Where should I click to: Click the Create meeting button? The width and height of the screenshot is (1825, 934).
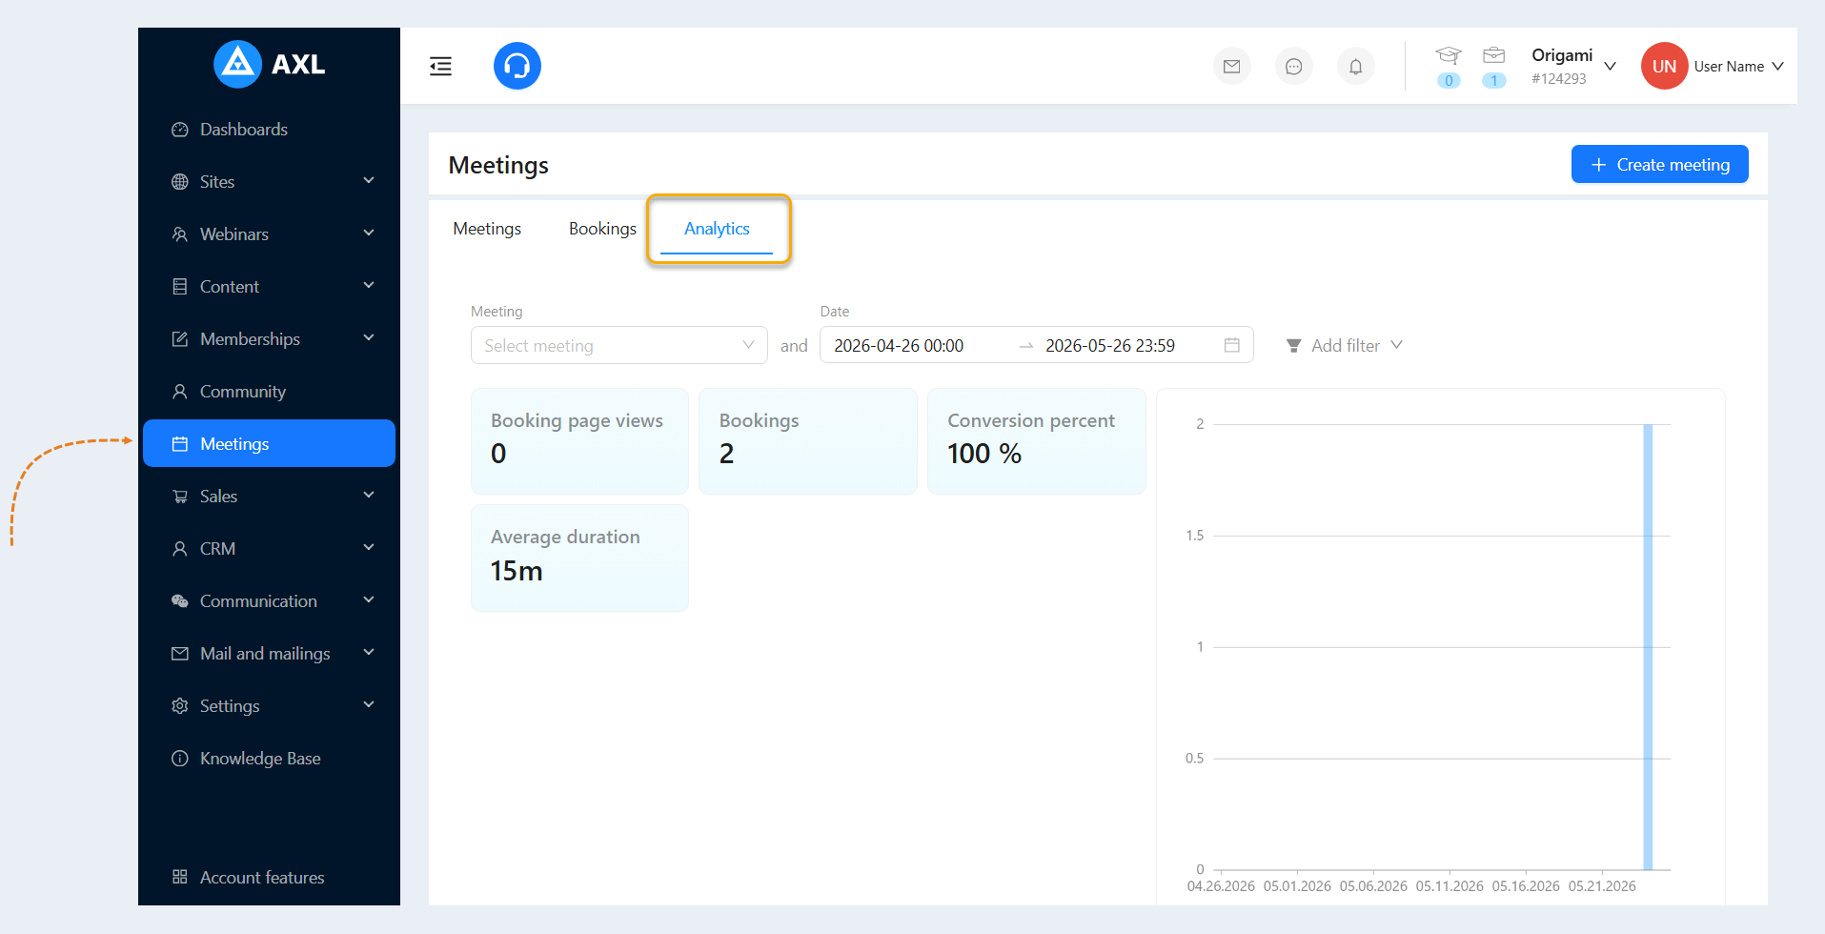(x=1659, y=164)
